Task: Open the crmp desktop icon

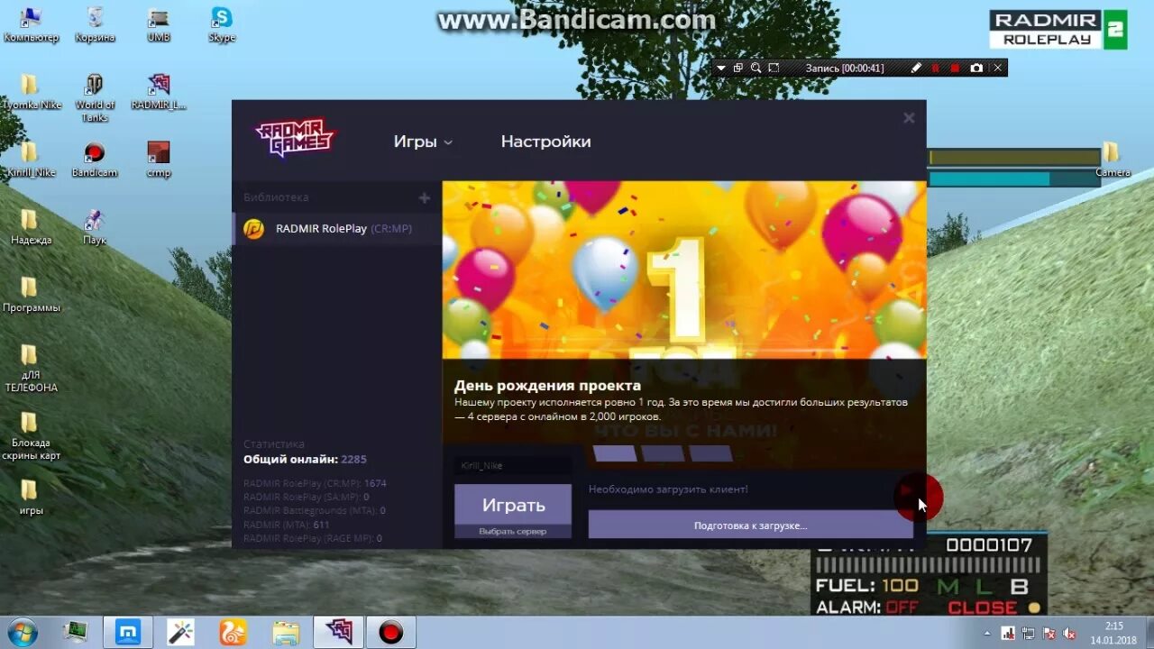Action: click(159, 160)
